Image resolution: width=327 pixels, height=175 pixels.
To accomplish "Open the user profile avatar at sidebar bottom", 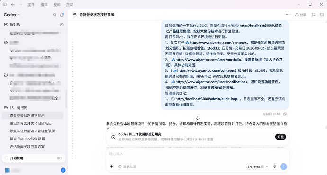I will point(8,170).
